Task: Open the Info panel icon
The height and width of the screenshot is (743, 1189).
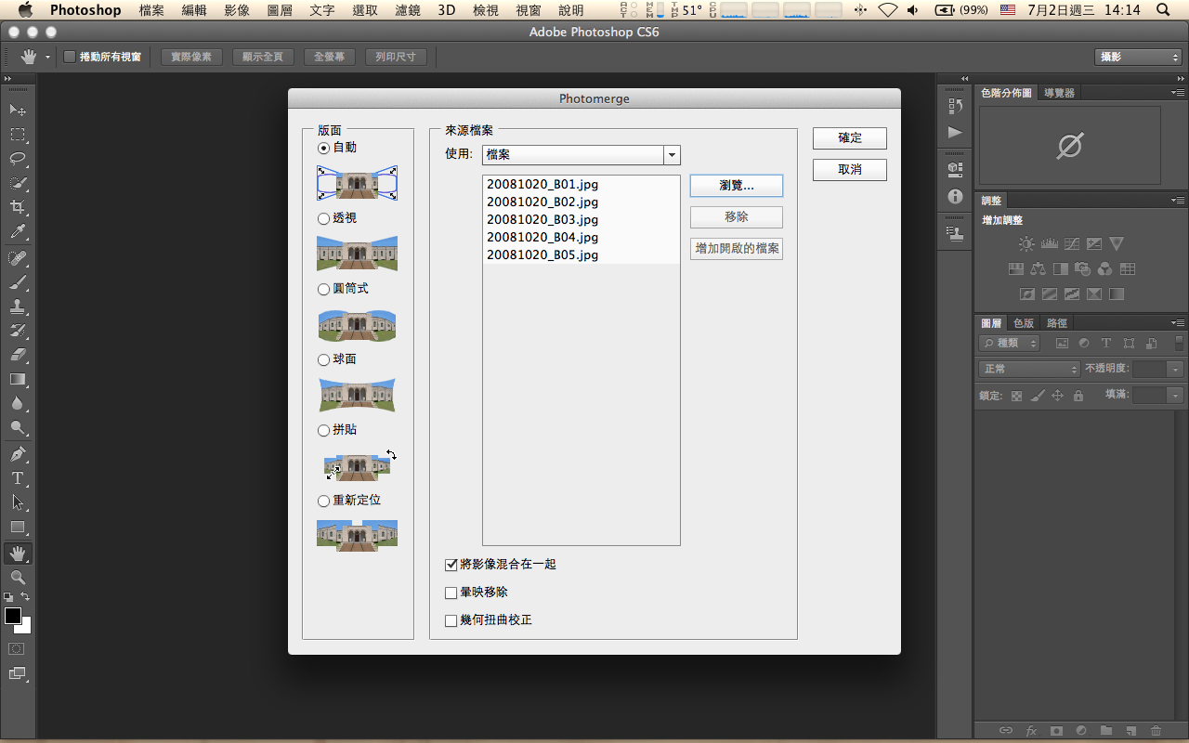Action: point(955,196)
